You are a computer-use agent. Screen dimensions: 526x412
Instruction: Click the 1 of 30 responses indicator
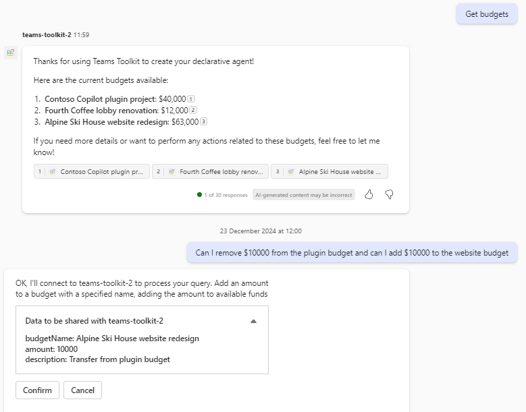click(x=222, y=195)
